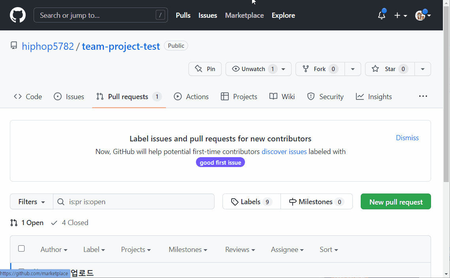
Task: Open Issues in the top navigation
Action: pyautogui.click(x=208, y=15)
